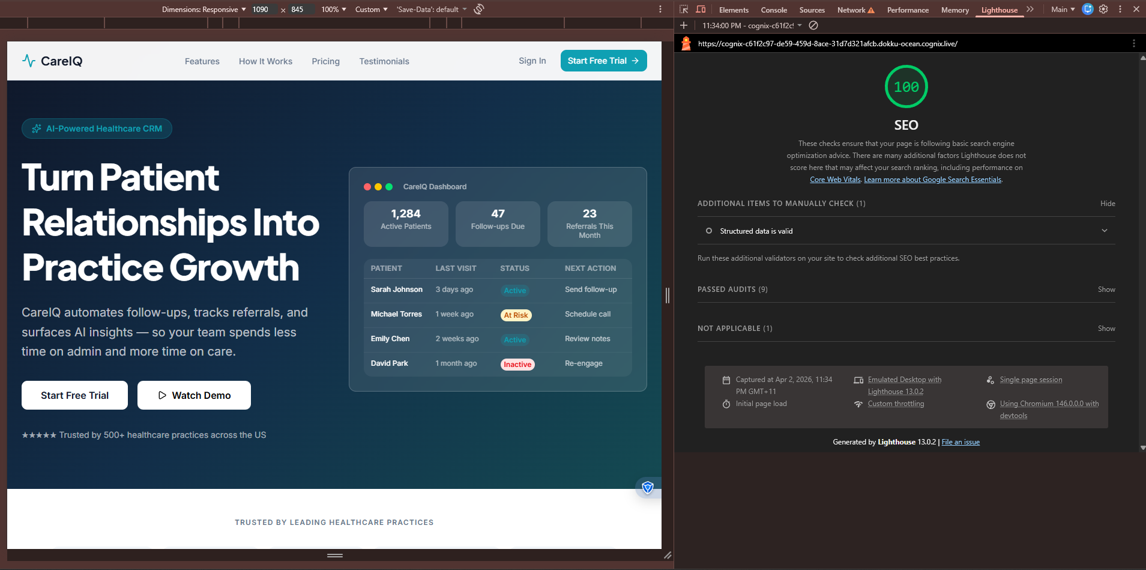Show the Passed Audits section
1146x570 pixels.
coord(1106,290)
